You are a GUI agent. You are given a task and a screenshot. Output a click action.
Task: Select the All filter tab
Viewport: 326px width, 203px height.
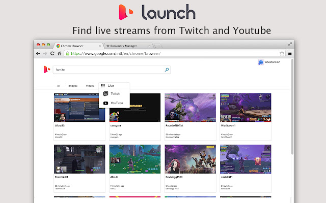[59, 86]
